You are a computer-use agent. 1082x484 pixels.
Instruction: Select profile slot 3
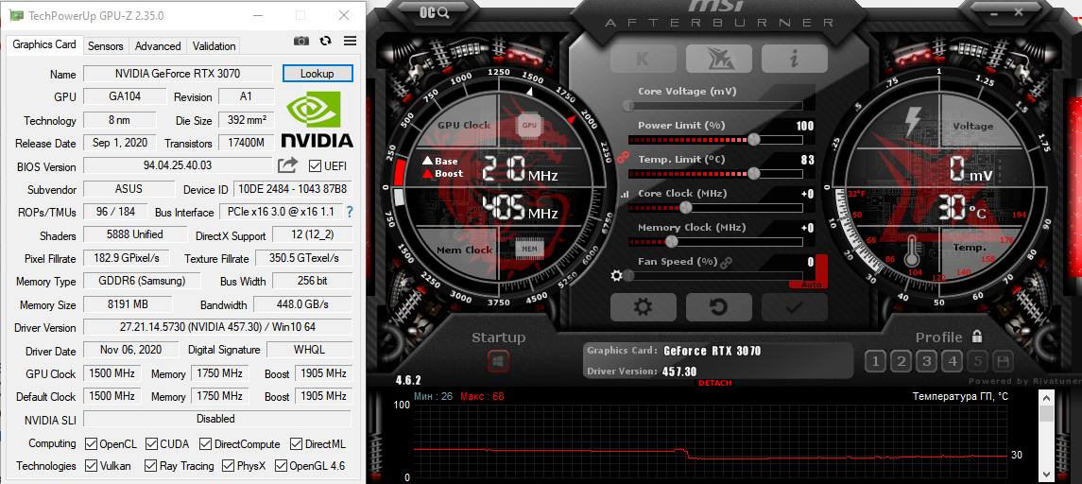[927, 361]
